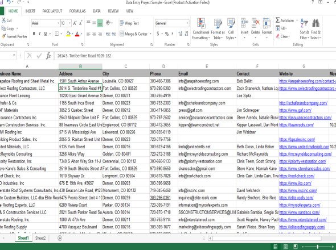Screen dimensions: 336x250
Task: Open the Fill down menu
Action: coord(281,28)
